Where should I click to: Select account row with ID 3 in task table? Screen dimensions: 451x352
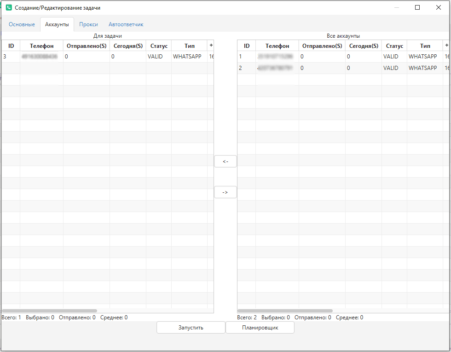(108, 57)
